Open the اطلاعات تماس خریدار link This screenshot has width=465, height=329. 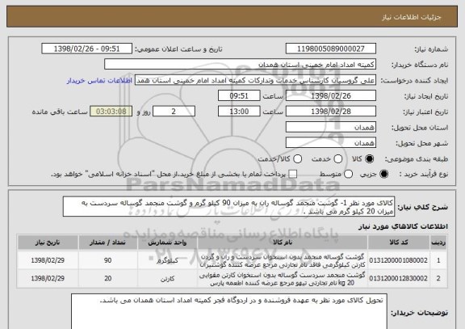[x=99, y=81]
